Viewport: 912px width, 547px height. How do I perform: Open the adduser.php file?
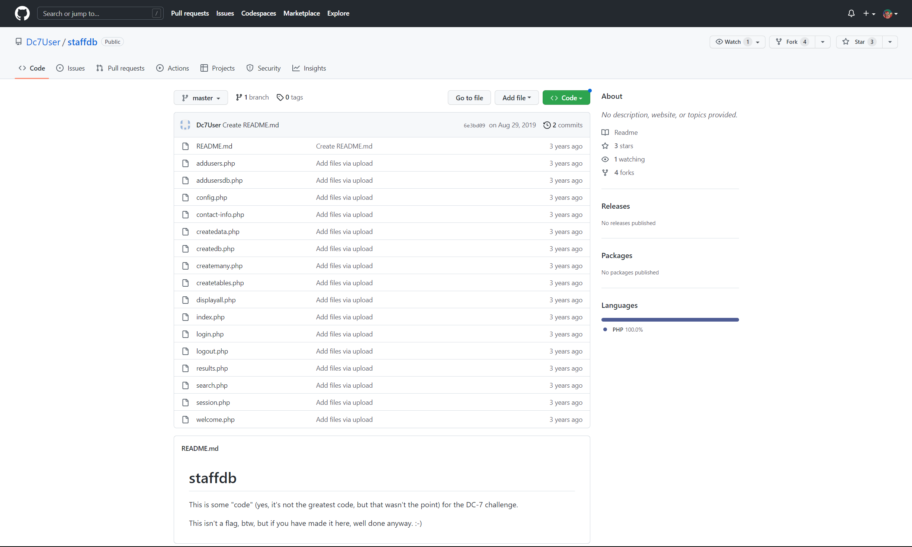click(x=216, y=163)
